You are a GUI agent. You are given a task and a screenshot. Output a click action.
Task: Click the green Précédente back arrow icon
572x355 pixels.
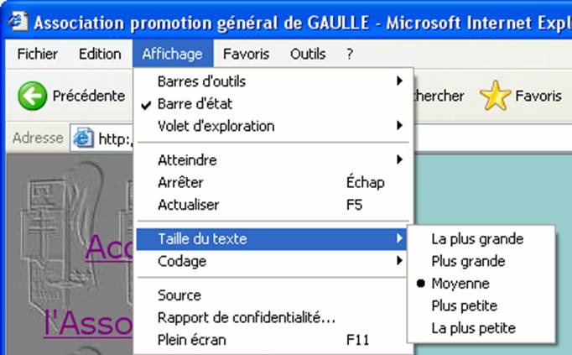pyautogui.click(x=32, y=96)
